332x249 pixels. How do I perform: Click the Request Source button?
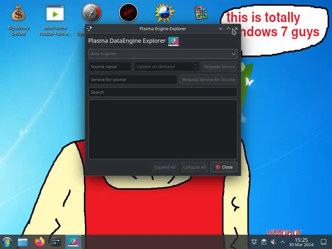pyautogui.click(x=219, y=66)
